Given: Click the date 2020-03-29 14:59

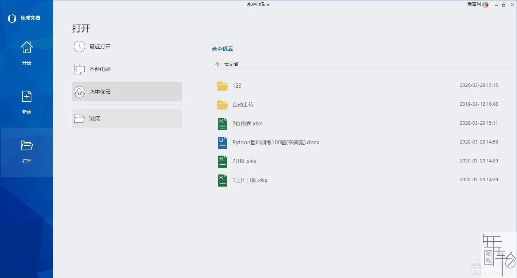Looking at the screenshot, I should (x=479, y=142).
